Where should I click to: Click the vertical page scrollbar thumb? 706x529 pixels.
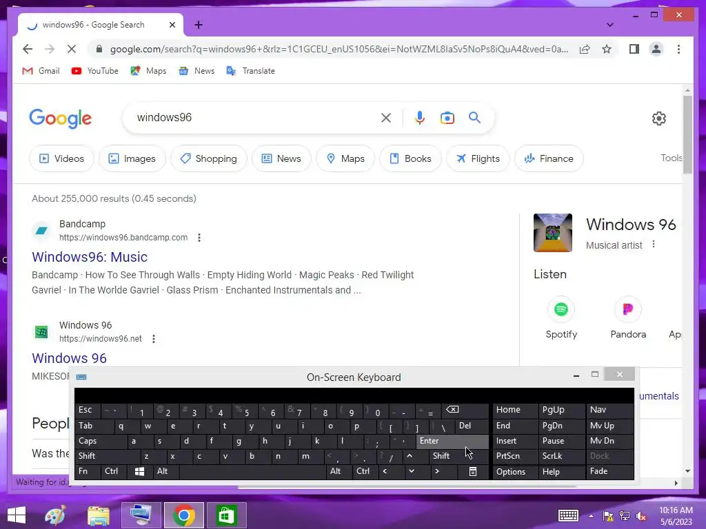(687, 134)
